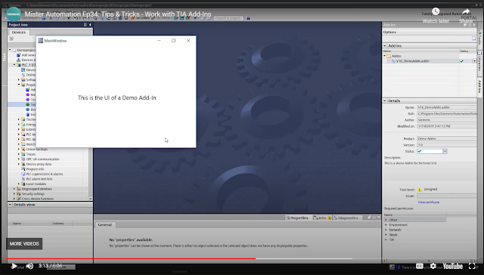Viewport: 484px width, 275px height.
Task: Collapse the Add-ins section header
Action: pos(385,45)
